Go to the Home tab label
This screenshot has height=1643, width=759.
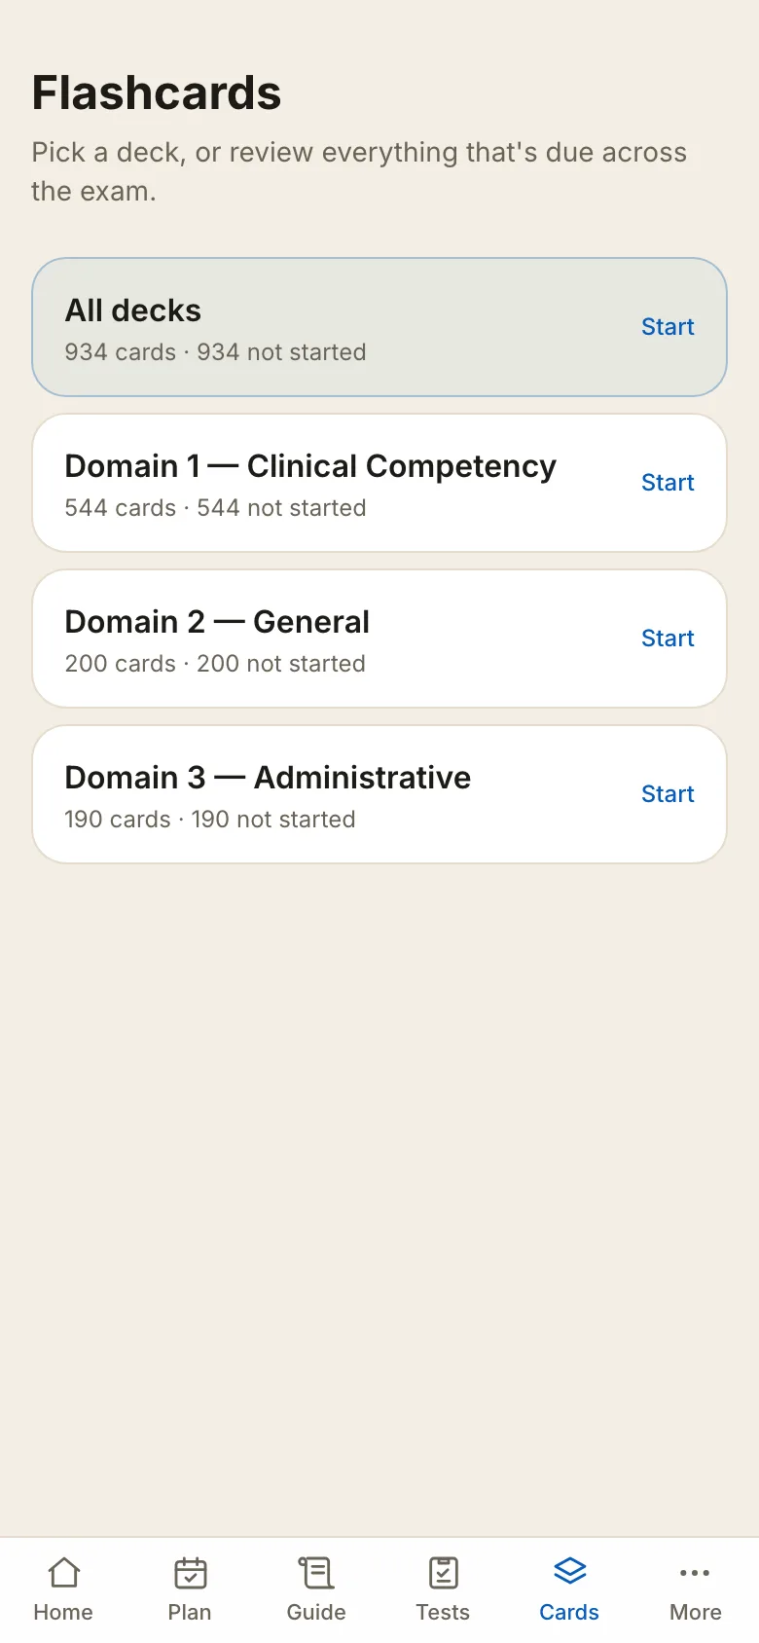pyautogui.click(x=63, y=1612)
